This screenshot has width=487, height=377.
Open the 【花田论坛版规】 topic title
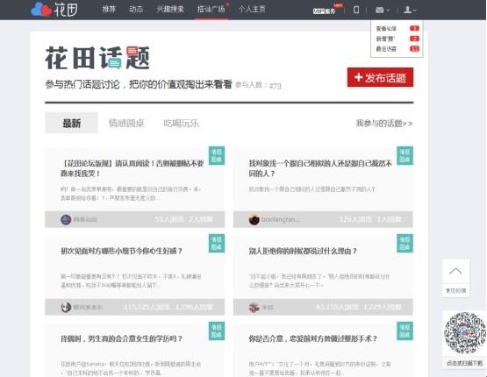click(132, 168)
